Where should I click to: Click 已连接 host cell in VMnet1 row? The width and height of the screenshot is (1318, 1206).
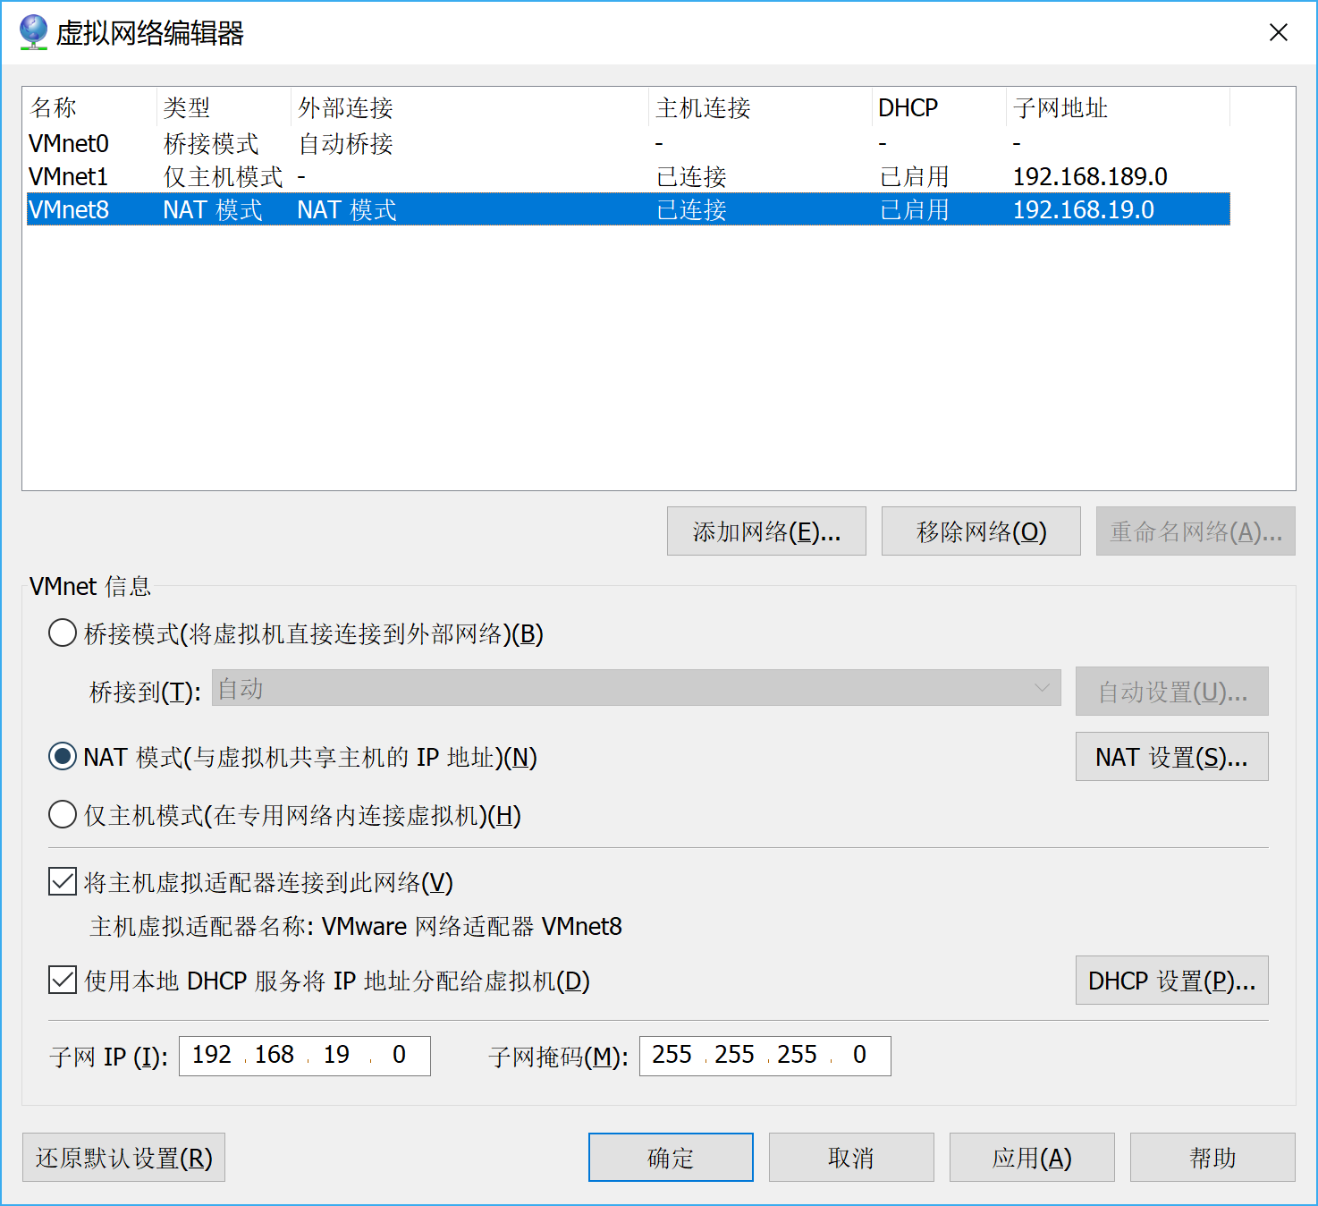coord(691,177)
